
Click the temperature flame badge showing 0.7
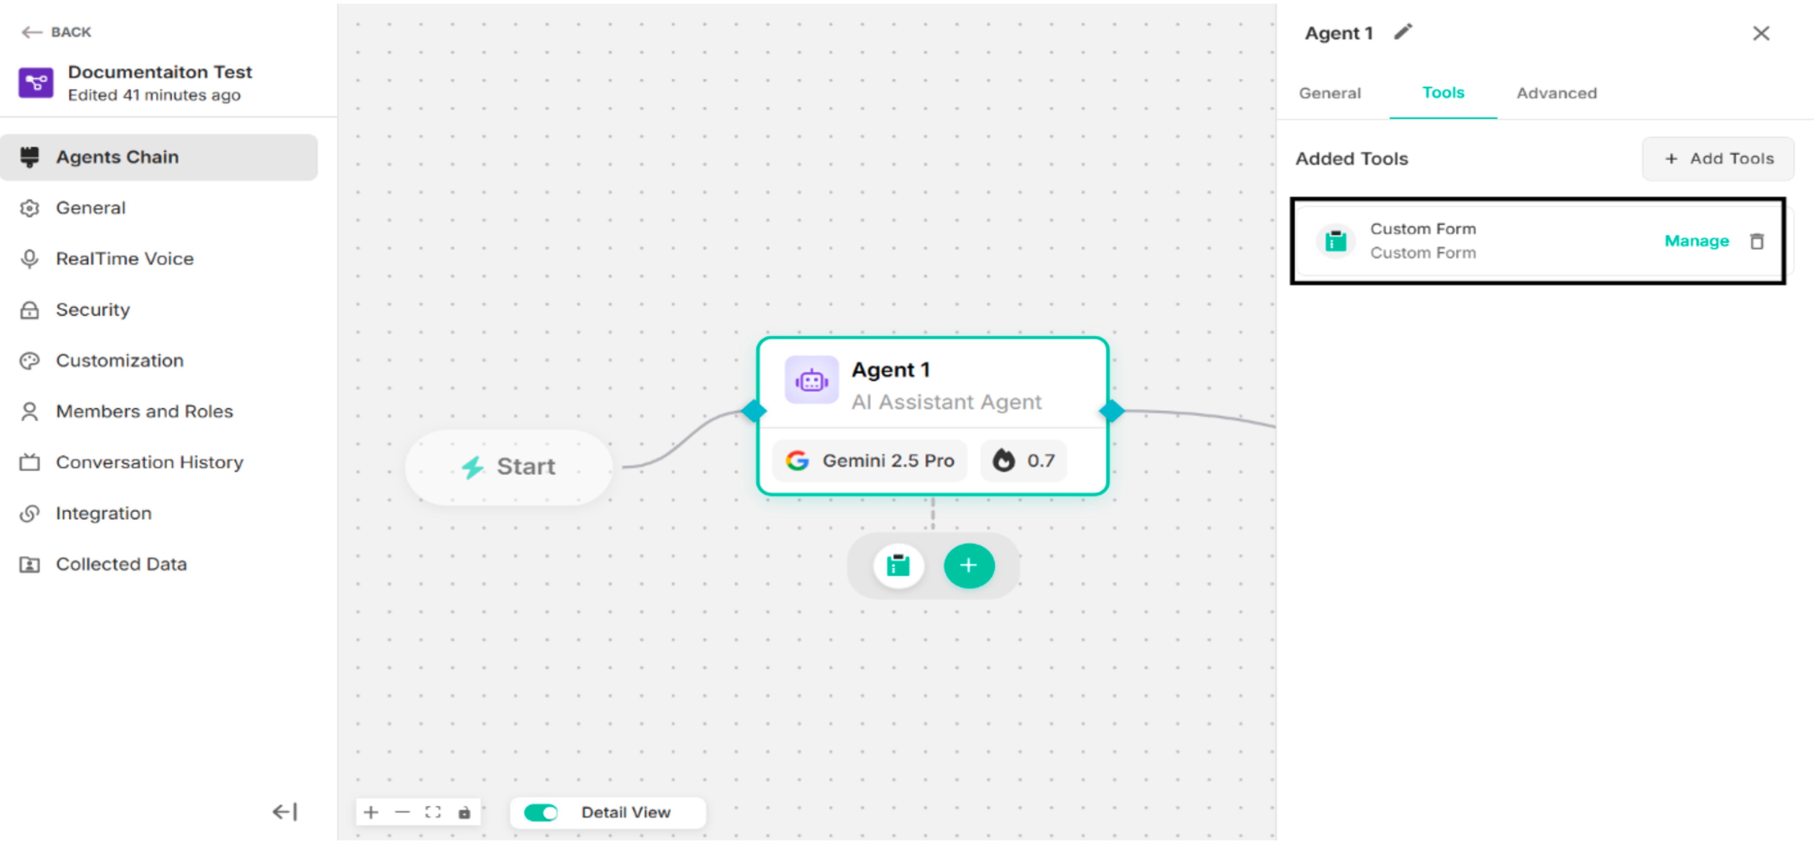click(x=1023, y=460)
